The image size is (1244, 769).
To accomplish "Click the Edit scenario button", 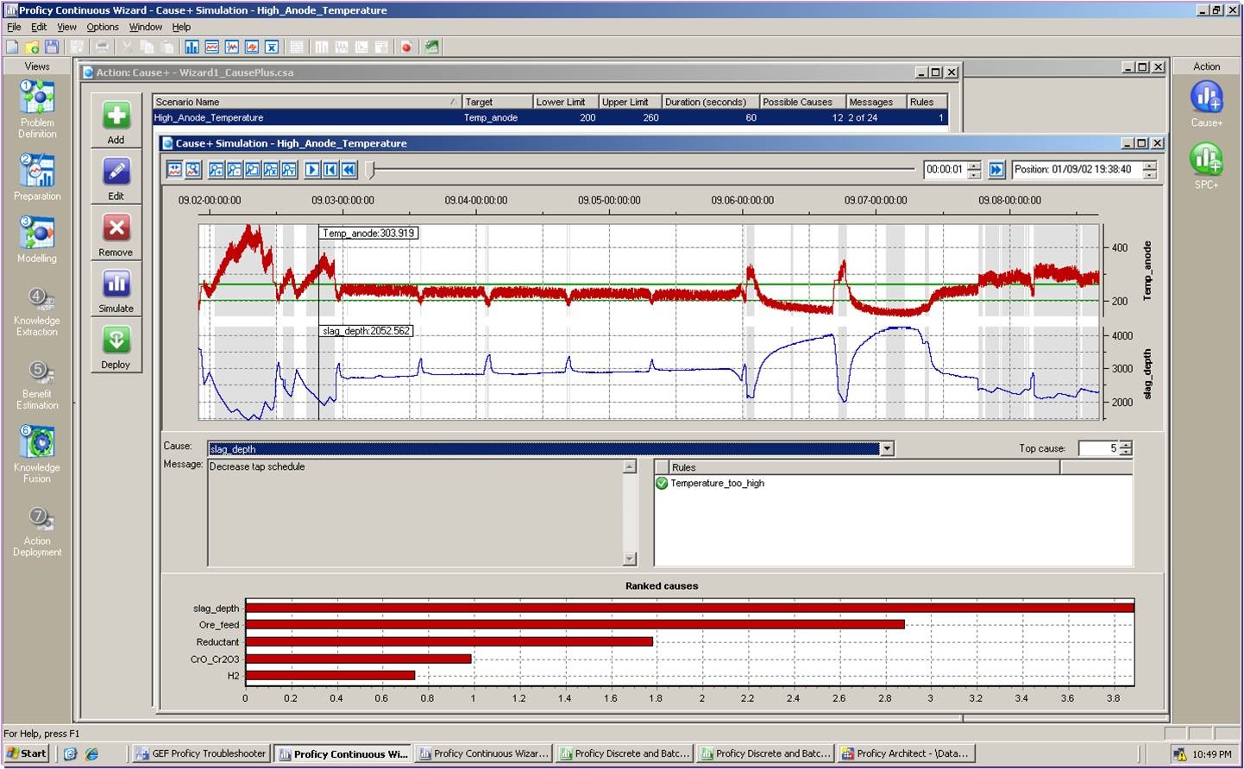I will tap(116, 178).
